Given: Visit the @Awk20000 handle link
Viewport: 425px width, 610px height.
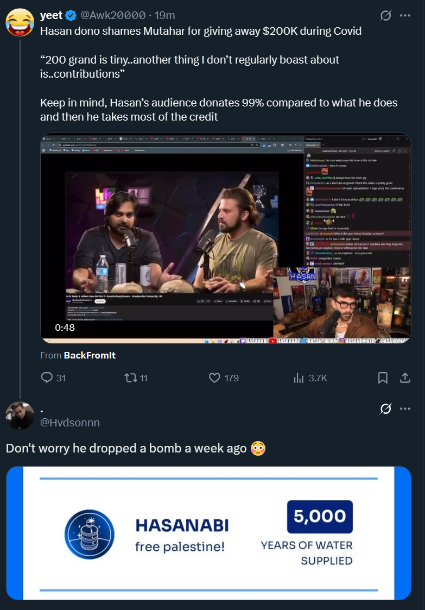Looking at the screenshot, I should coord(113,15).
